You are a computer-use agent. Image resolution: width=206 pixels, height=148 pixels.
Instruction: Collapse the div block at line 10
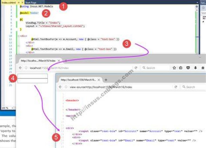(x=19, y=36)
